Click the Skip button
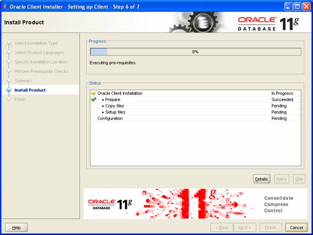 pyautogui.click(x=299, y=179)
